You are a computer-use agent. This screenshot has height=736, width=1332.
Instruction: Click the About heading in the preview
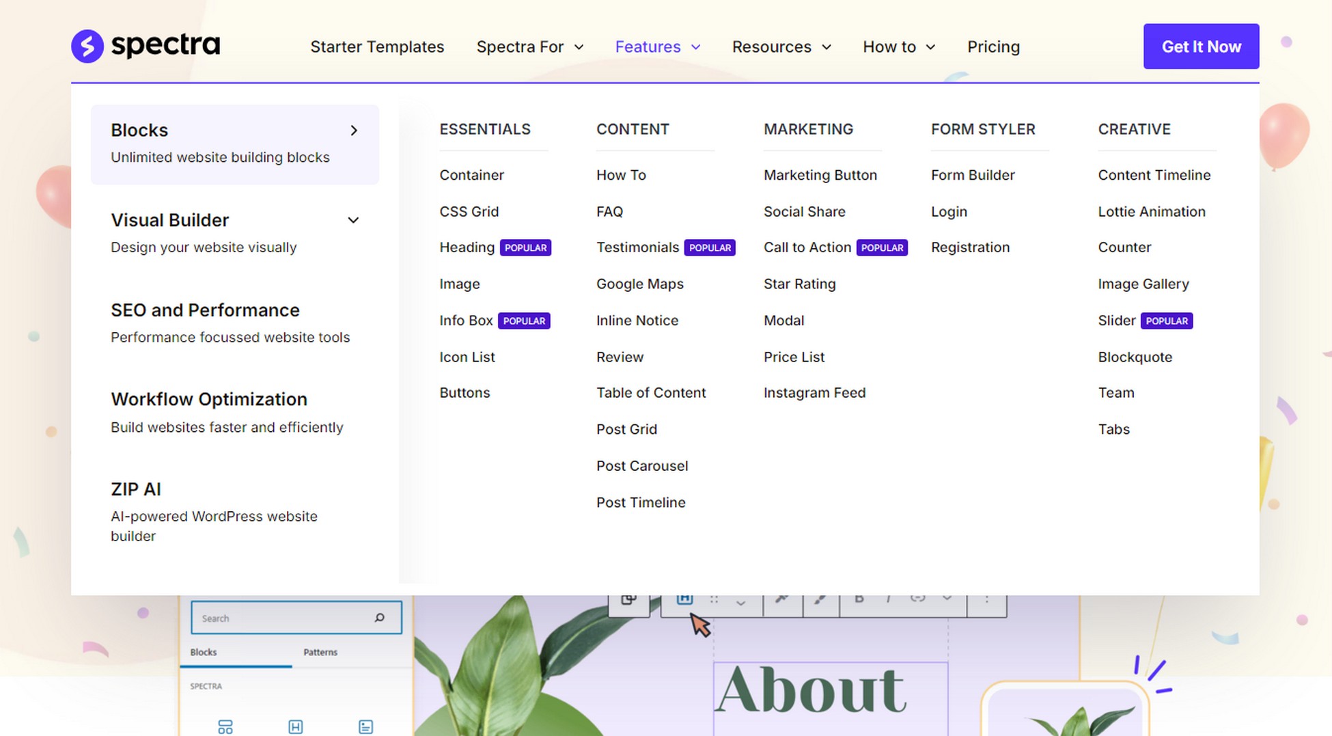(811, 690)
